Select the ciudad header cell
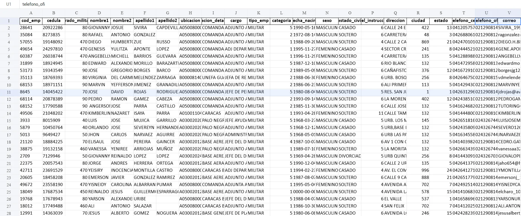The width and height of the screenshot is (521, 216). tap(418, 21)
